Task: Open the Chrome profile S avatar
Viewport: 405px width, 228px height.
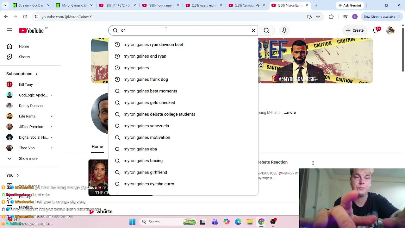Action: click(355, 17)
